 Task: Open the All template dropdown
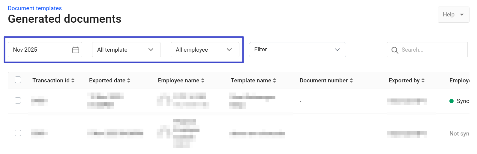(x=126, y=50)
